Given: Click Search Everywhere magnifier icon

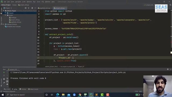Looking at the screenshot, I should click(170, 5).
